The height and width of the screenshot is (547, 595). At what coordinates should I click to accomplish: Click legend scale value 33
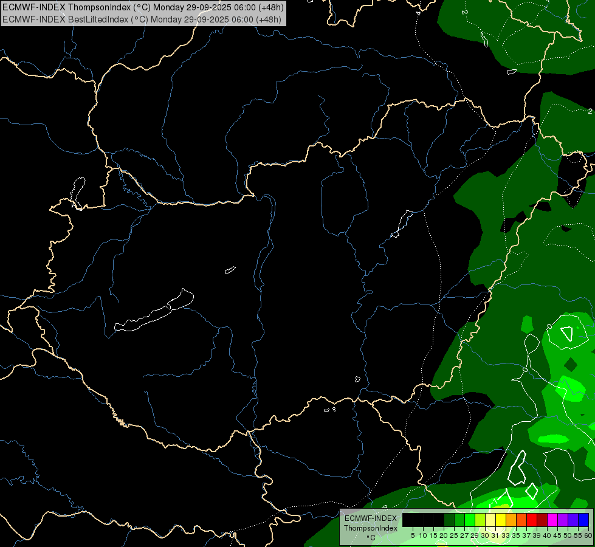coord(506,535)
